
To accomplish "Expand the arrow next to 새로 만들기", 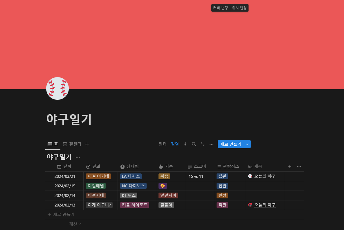I will pos(247,144).
